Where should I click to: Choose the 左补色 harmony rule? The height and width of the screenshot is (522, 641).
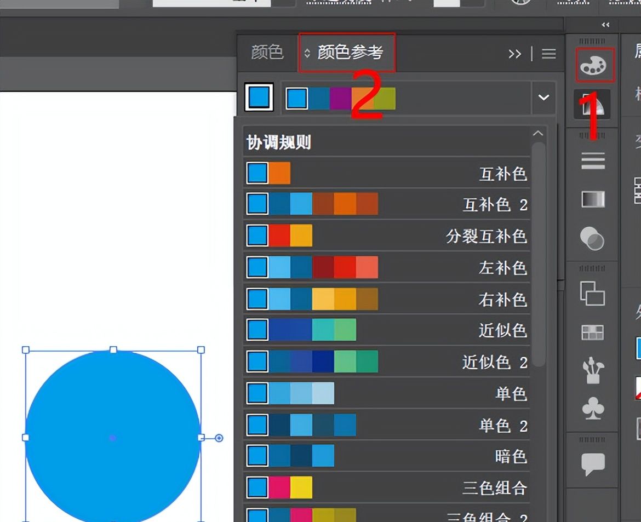[387, 267]
